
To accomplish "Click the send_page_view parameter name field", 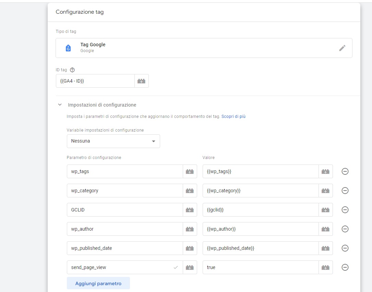I will [x=120, y=267].
